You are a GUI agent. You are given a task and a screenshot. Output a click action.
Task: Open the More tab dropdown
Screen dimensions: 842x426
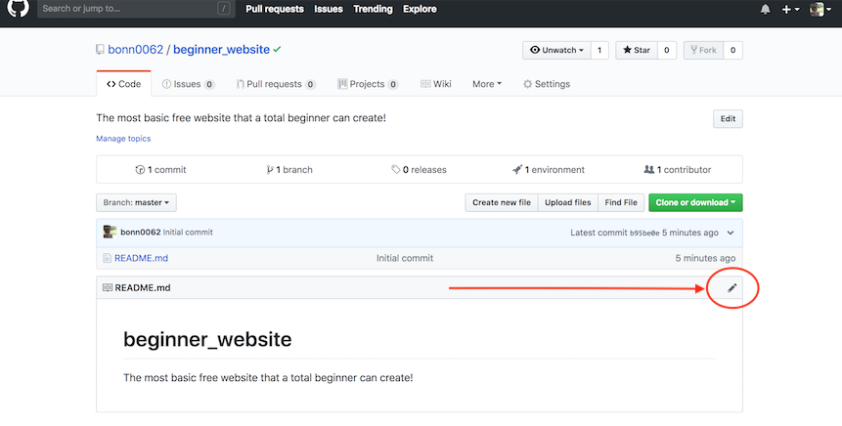pos(486,84)
